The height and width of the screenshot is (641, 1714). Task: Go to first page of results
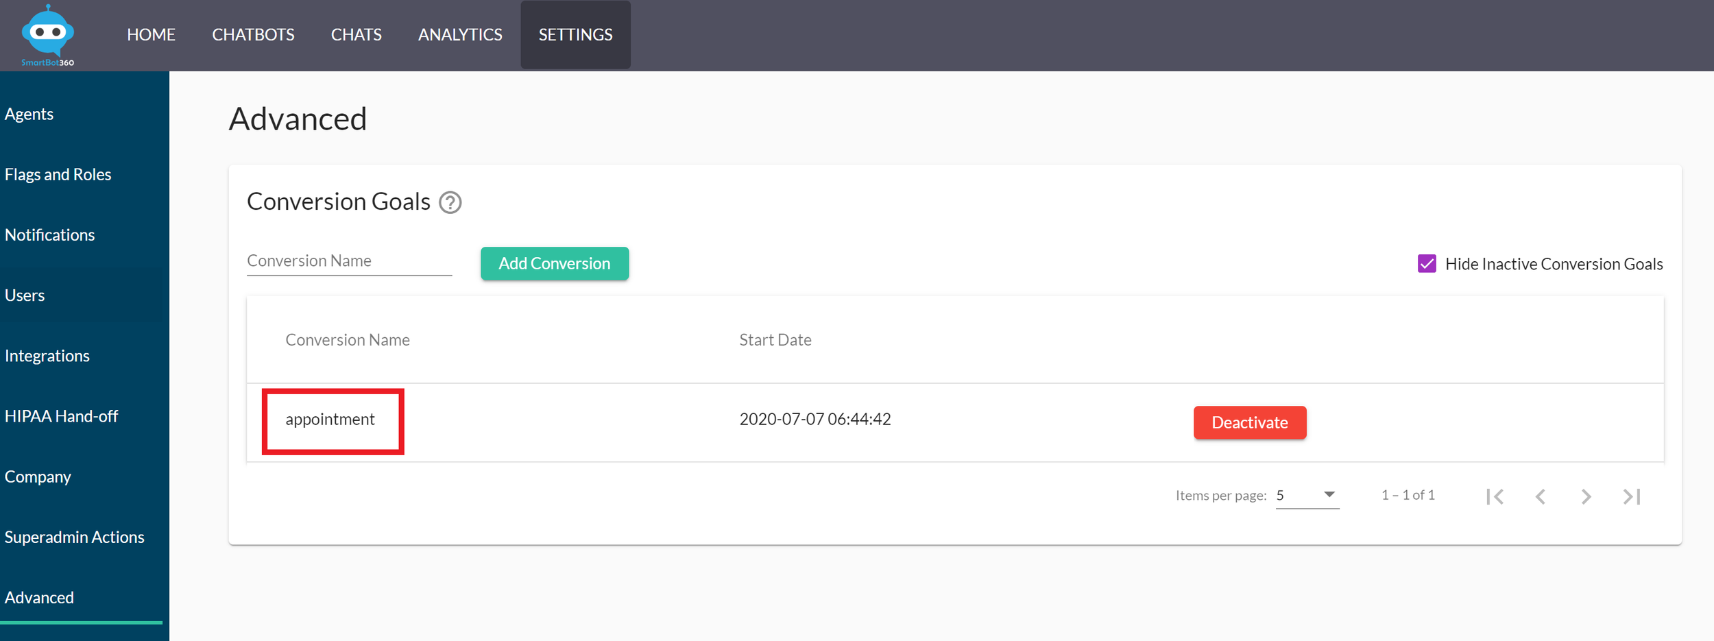point(1495,496)
